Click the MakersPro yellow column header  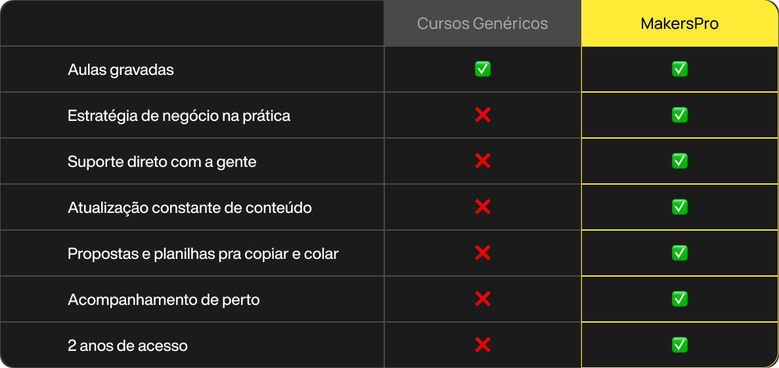tap(680, 24)
